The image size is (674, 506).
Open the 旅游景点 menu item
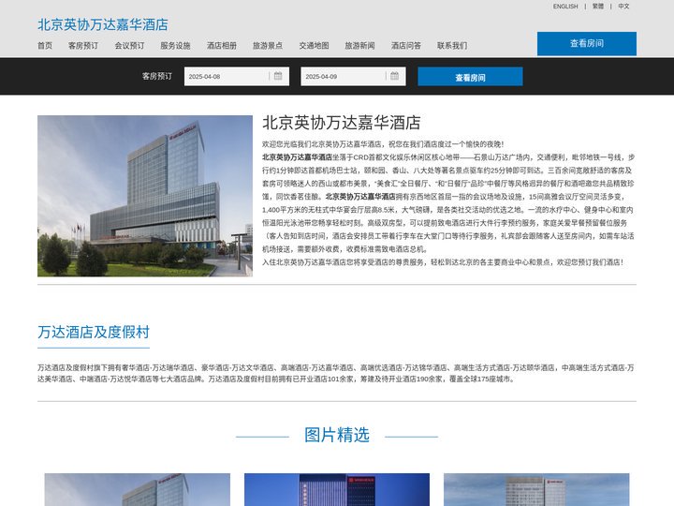coord(268,46)
